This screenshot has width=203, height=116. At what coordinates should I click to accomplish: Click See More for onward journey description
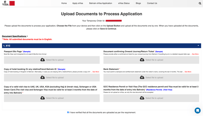[195, 54]
